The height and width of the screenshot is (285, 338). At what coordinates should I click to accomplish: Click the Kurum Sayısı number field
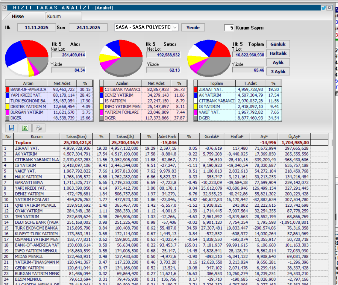tap(229, 28)
